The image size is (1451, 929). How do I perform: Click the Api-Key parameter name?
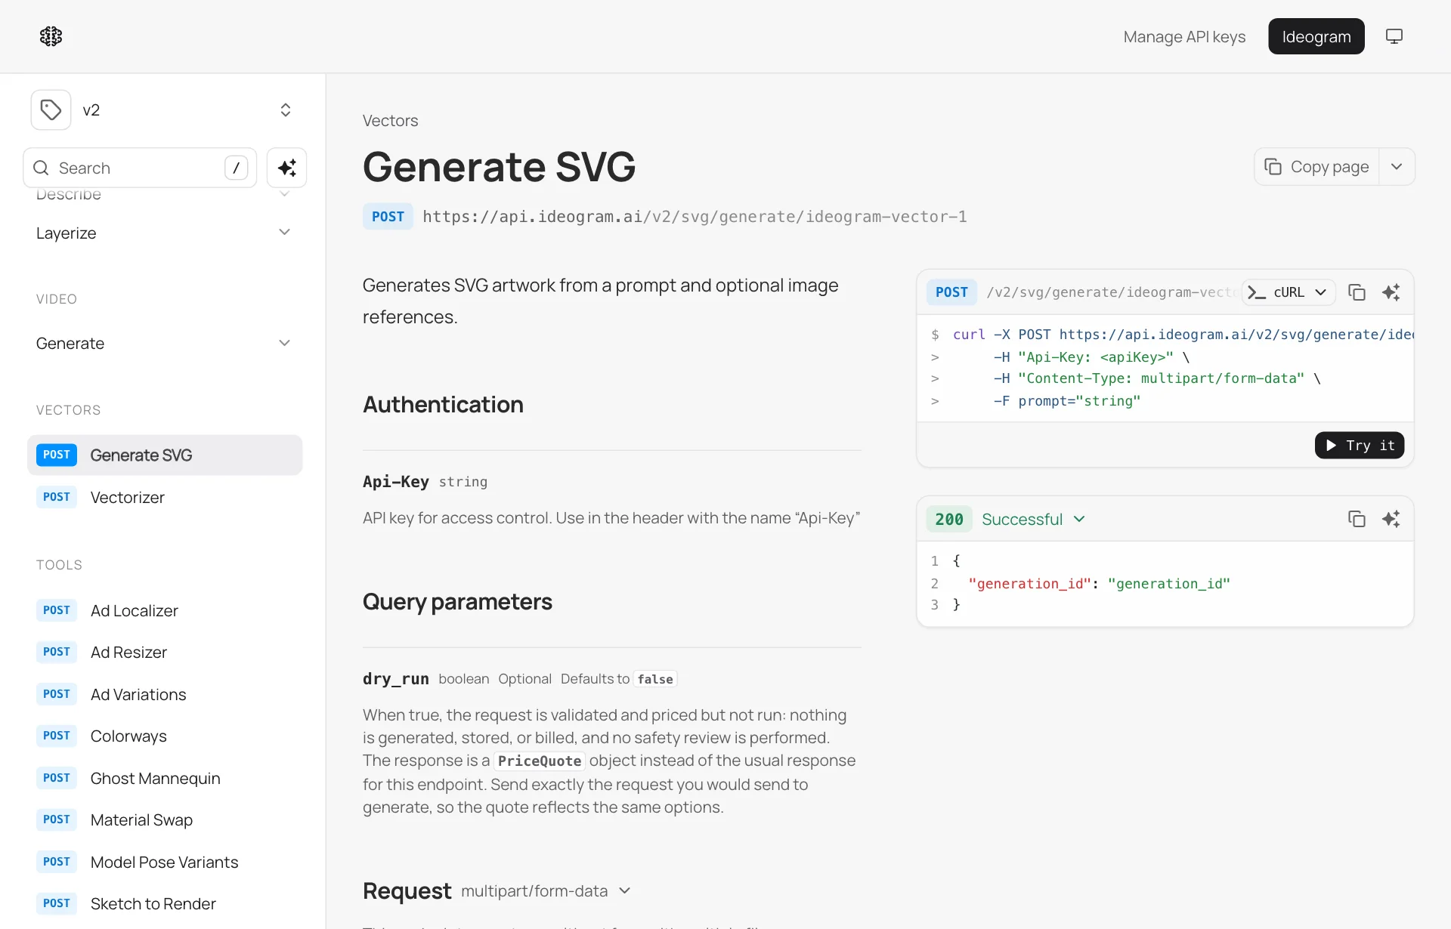click(395, 482)
